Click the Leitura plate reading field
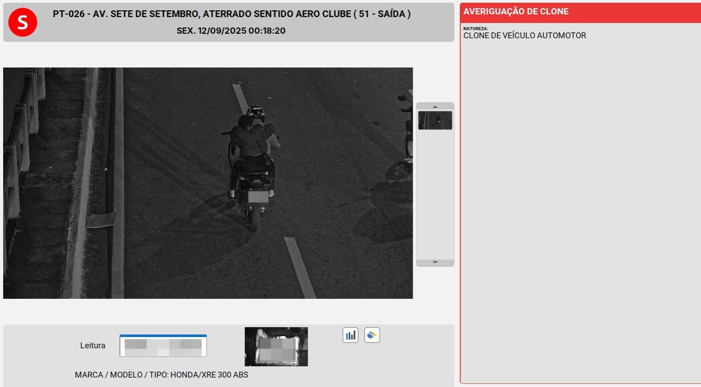This screenshot has height=387, width=701. click(163, 346)
